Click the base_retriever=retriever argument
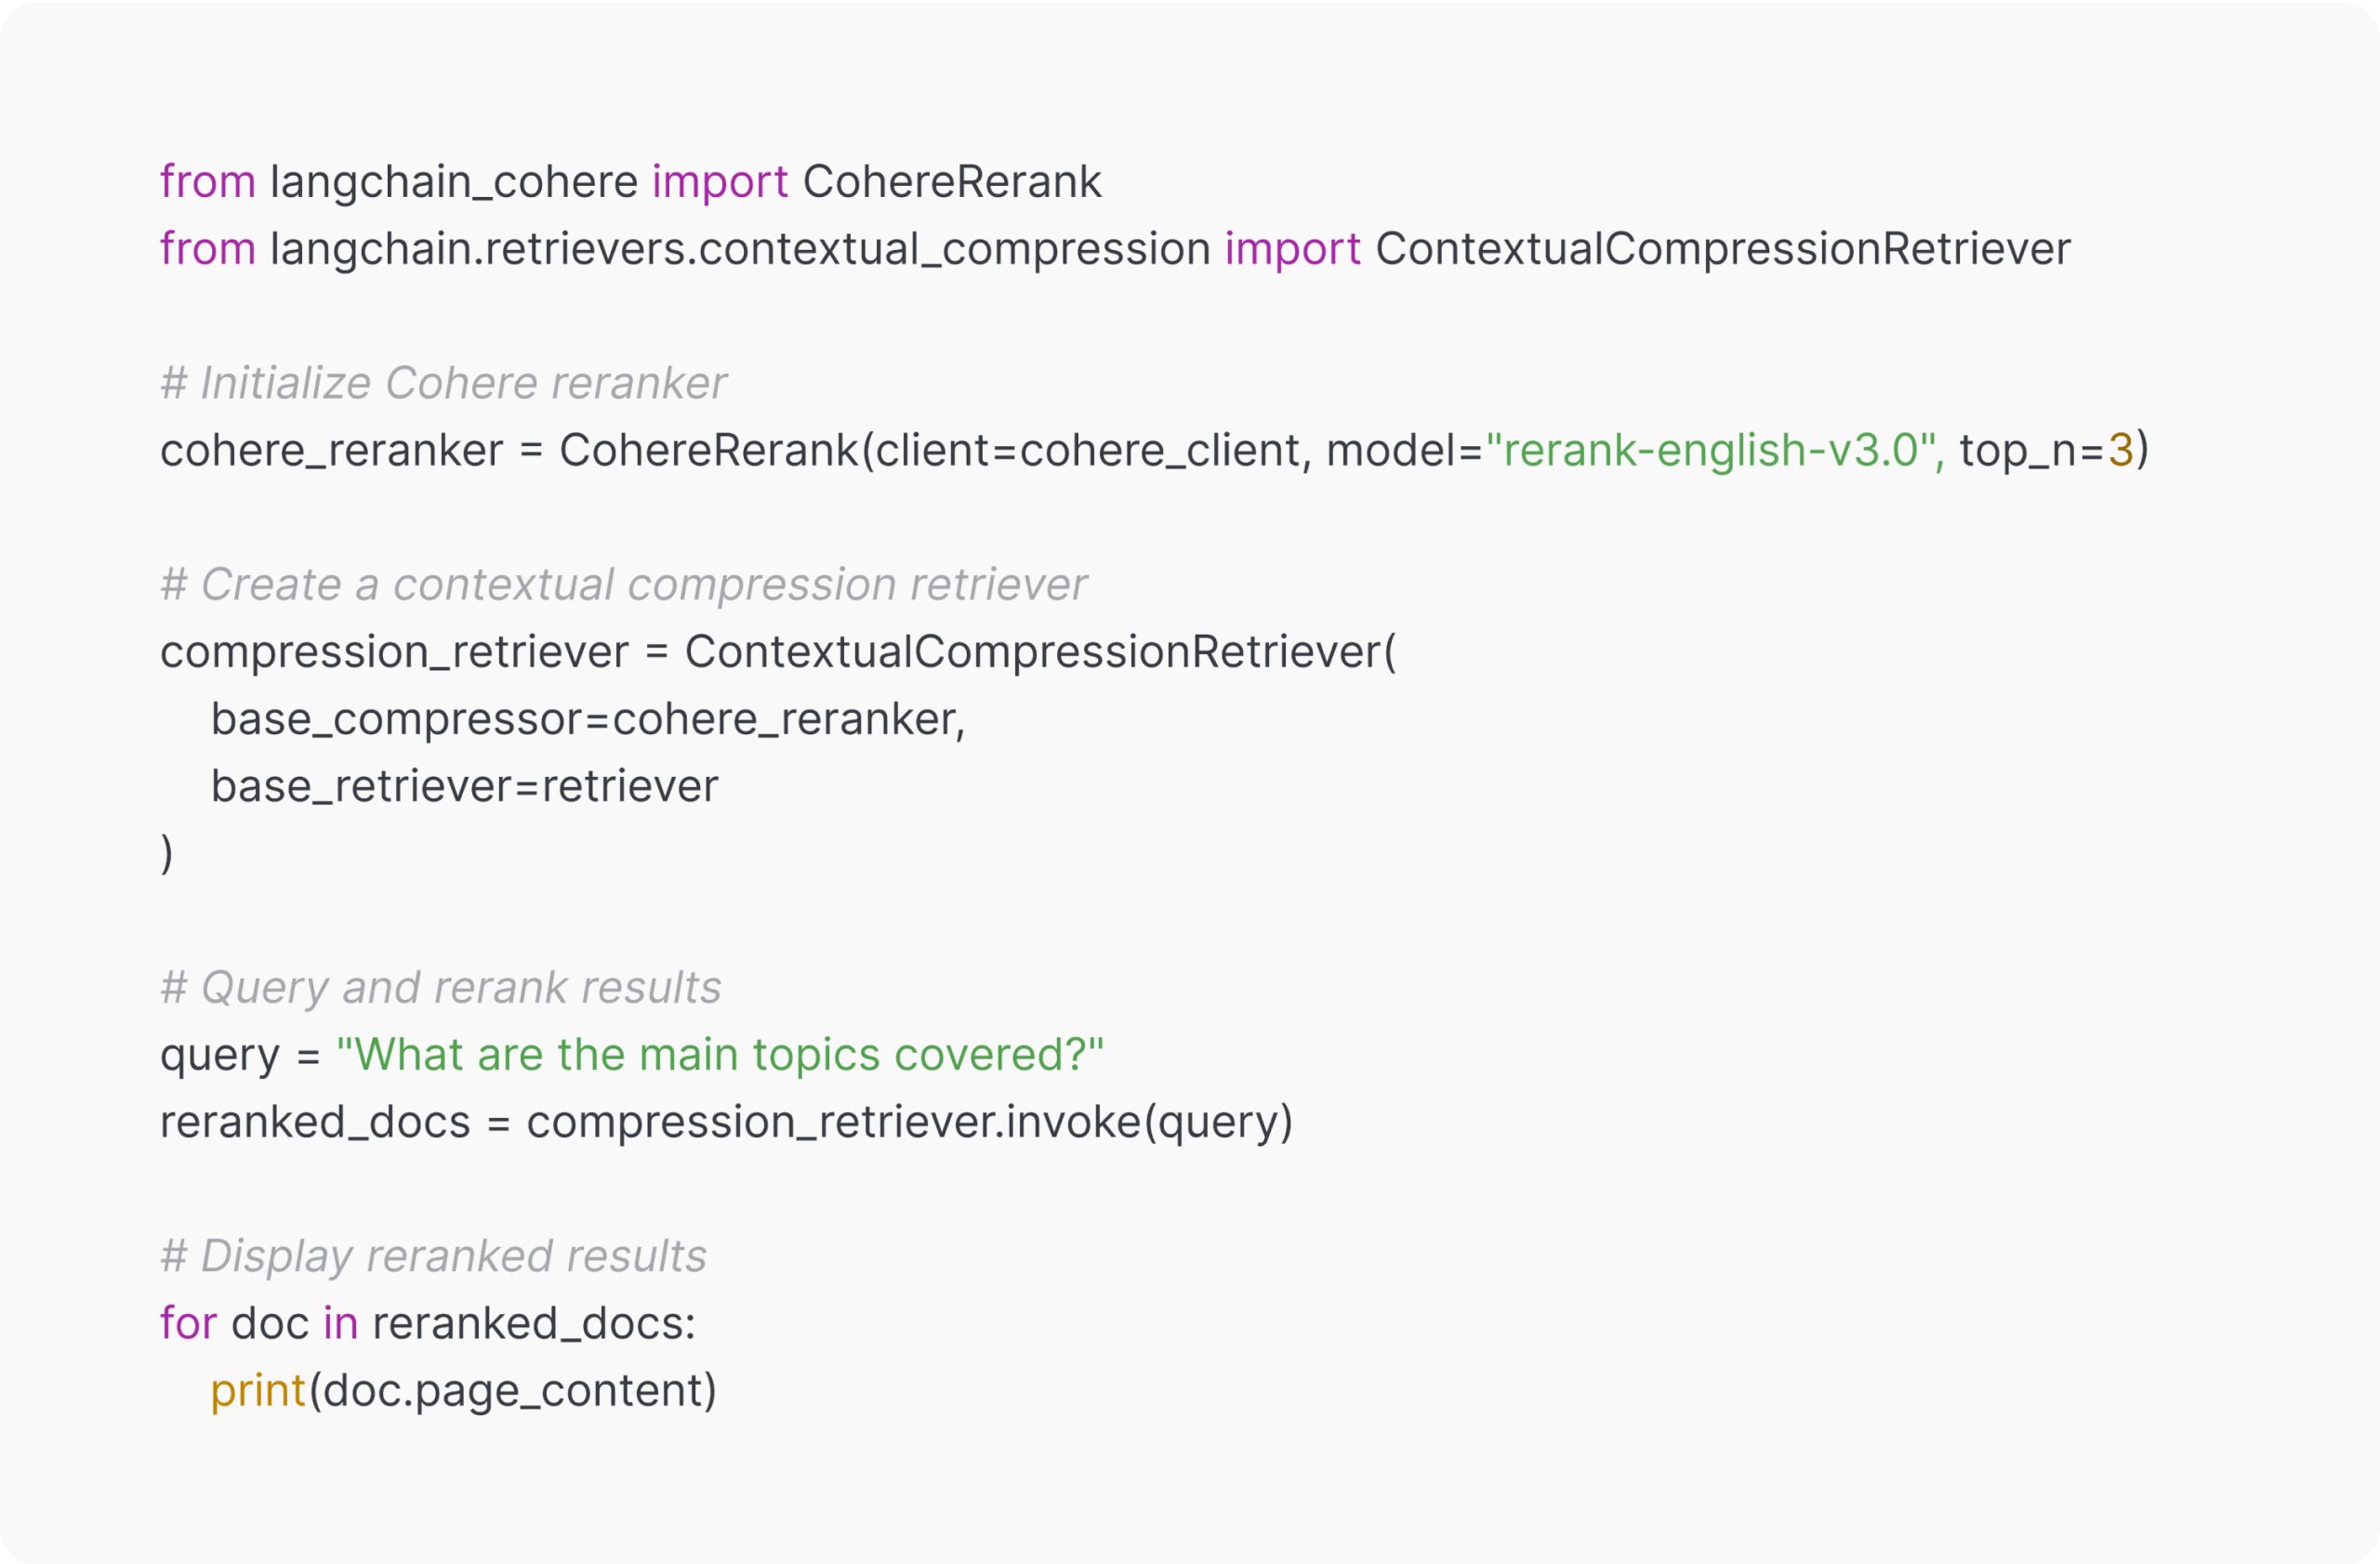Image resolution: width=2380 pixels, height=1564 pixels. pos(464,785)
